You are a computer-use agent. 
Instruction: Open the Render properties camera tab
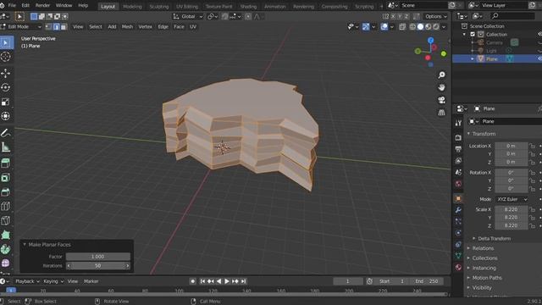[458, 137]
